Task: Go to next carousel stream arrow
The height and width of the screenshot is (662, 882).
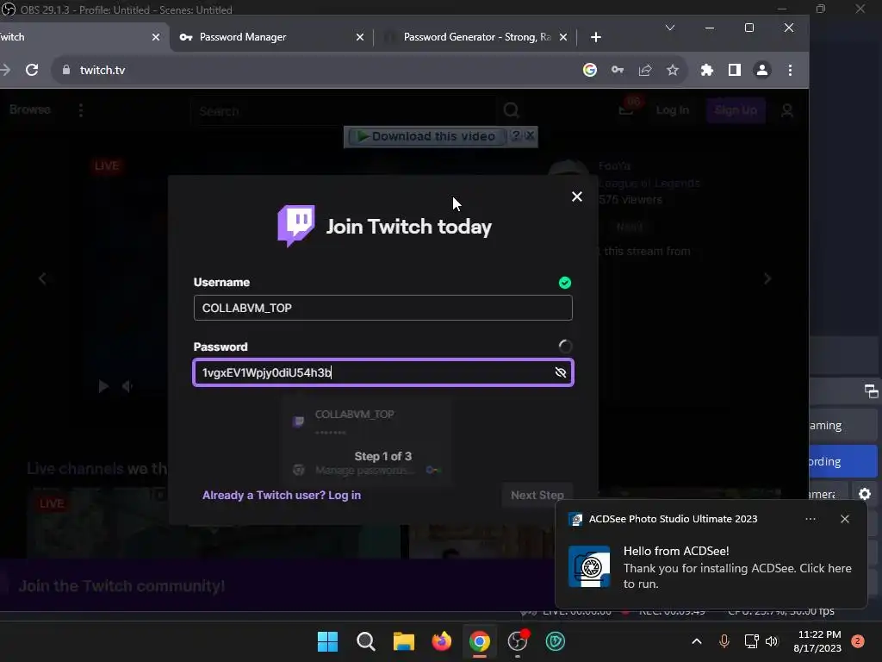Action: click(x=767, y=278)
